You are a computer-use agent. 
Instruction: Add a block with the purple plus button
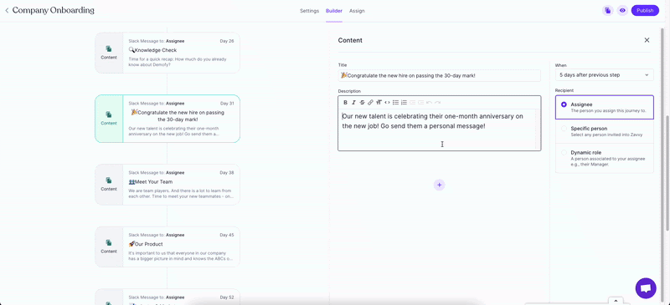pyautogui.click(x=439, y=185)
